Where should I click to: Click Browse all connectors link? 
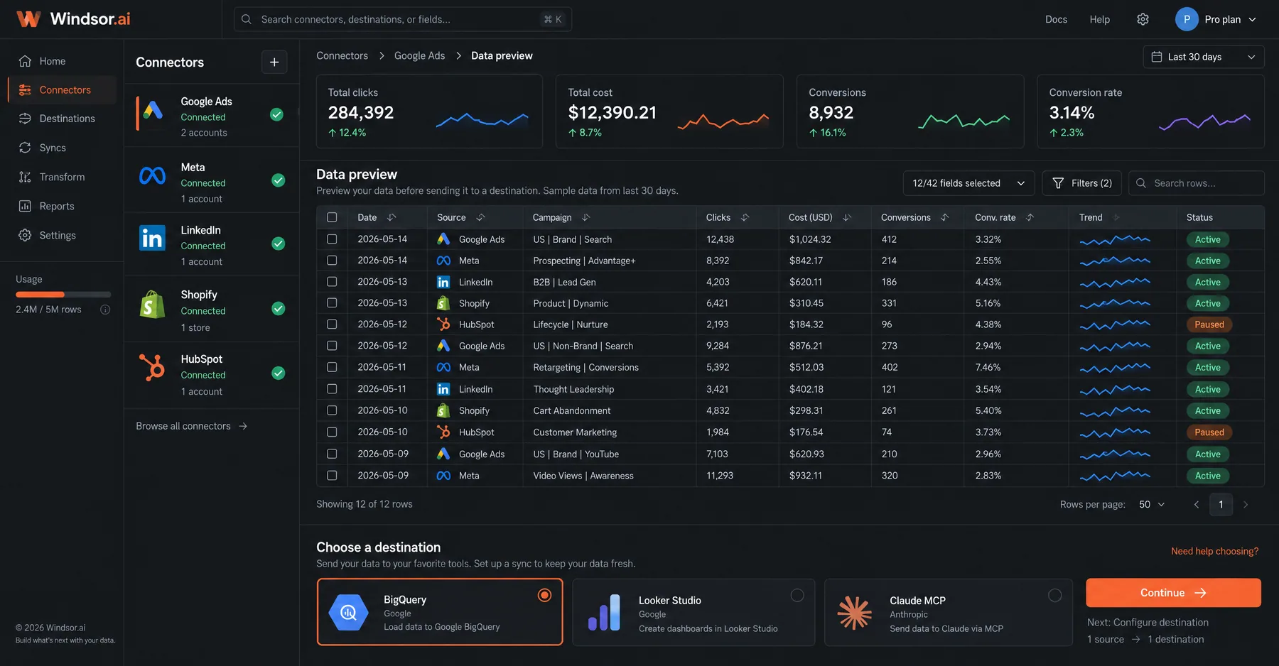click(x=192, y=426)
